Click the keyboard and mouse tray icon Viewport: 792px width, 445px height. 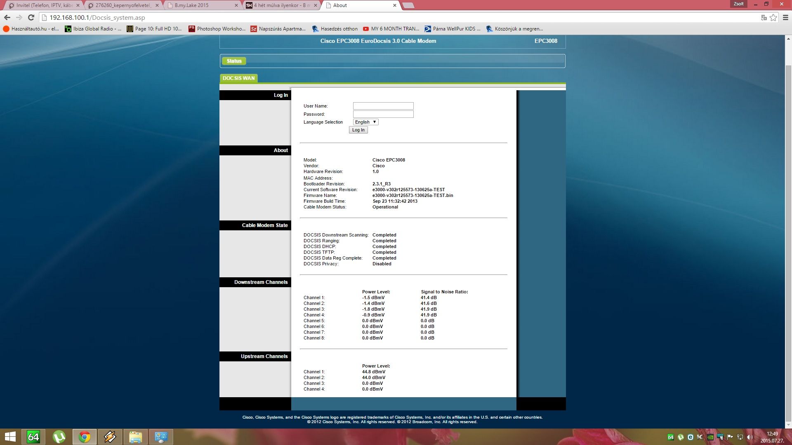720,437
